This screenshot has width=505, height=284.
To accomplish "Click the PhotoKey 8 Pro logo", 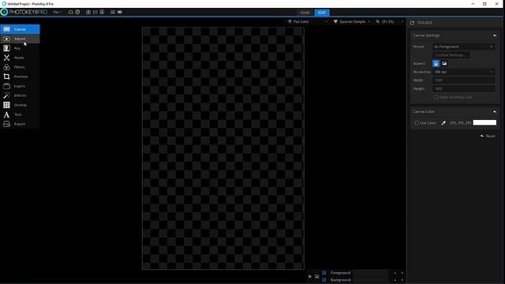I will coord(24,13).
